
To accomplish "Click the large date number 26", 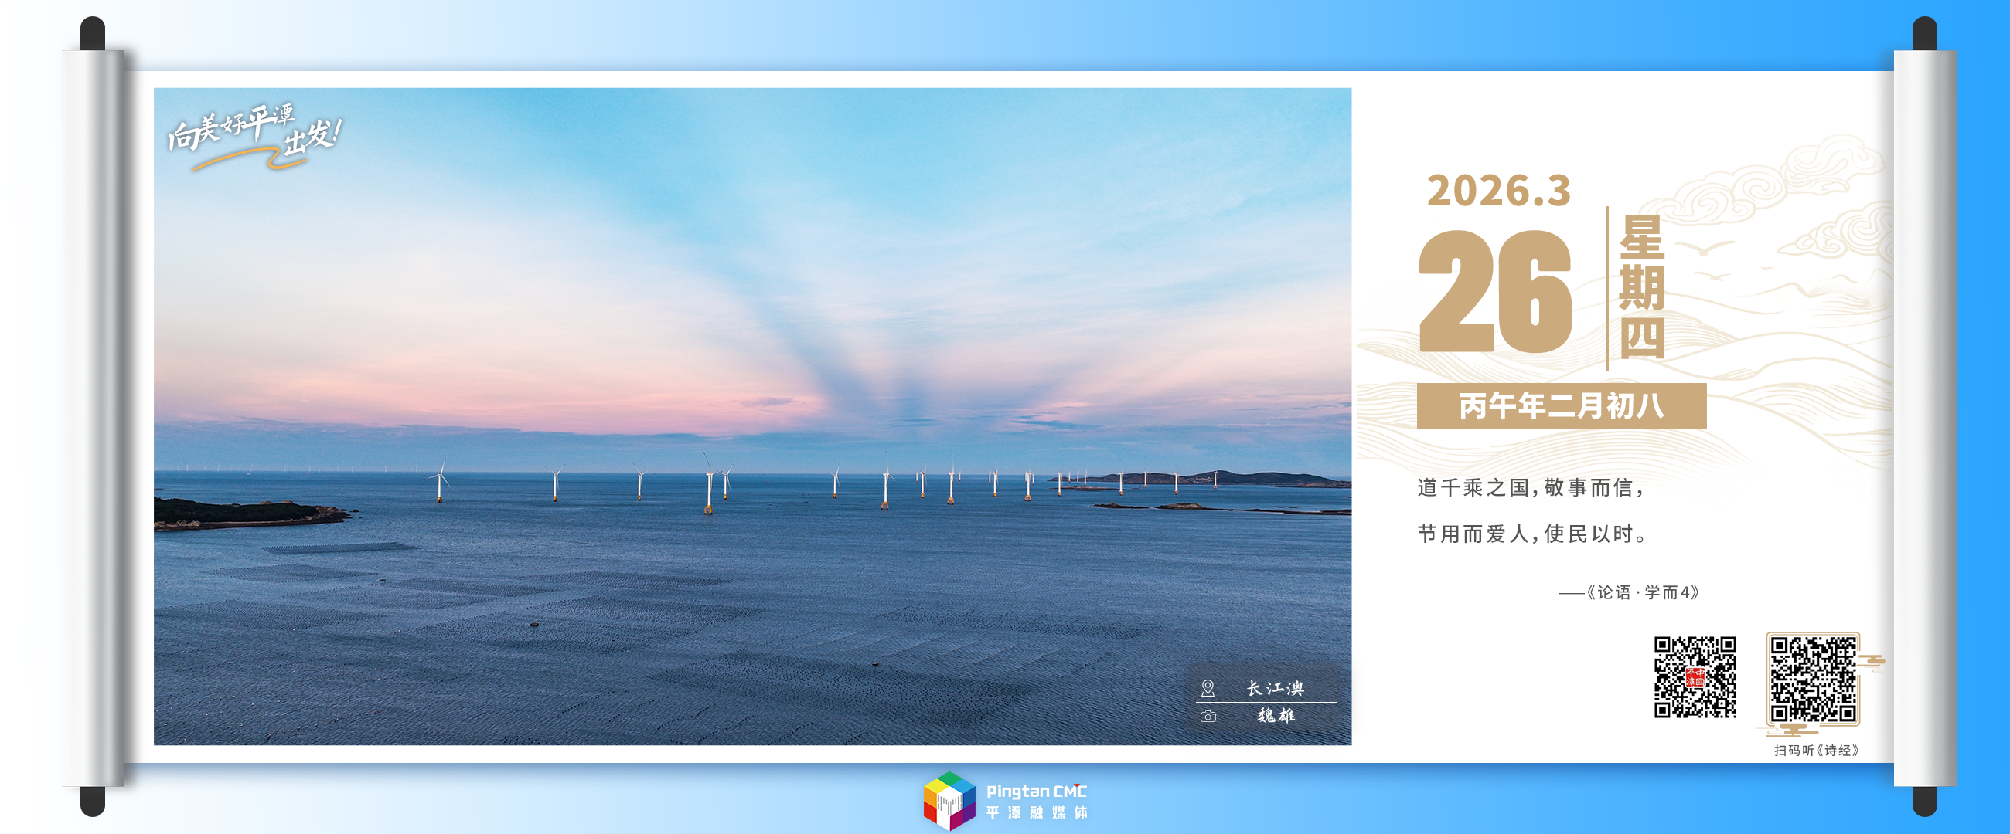I will click(x=1495, y=293).
